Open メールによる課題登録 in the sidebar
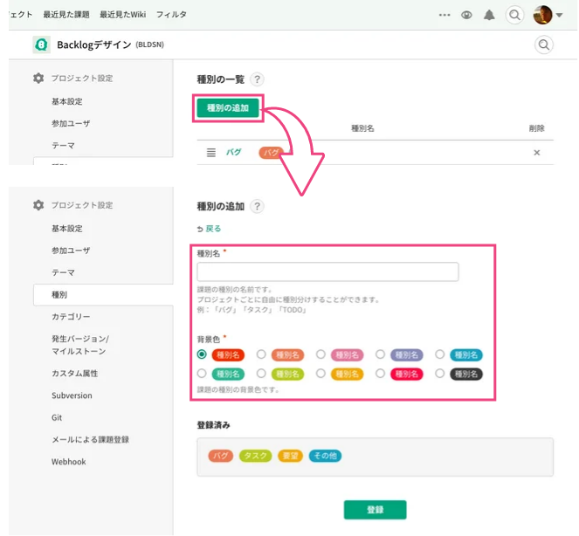The height and width of the screenshot is (536, 579). coord(90,440)
